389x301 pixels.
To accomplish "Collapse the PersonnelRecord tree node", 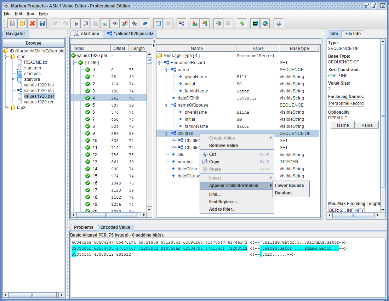I will pos(159,63).
